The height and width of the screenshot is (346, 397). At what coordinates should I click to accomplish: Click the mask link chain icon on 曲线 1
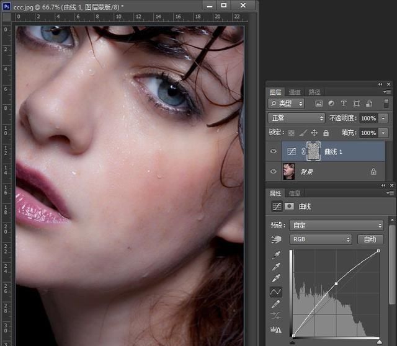tap(303, 151)
